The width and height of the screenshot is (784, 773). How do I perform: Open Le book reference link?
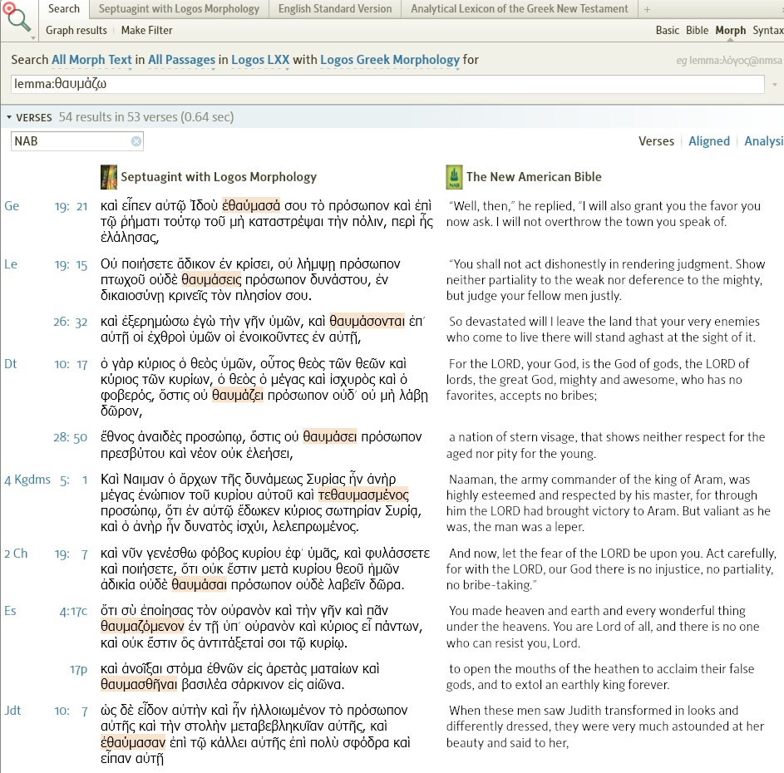[11, 264]
